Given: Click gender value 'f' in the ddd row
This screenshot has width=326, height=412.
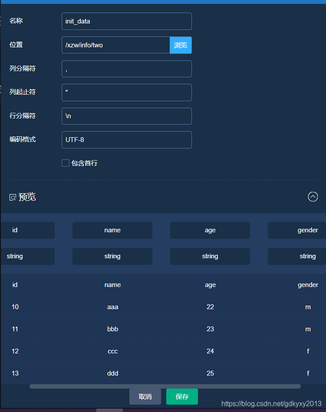Looking at the screenshot, I should pyautogui.click(x=308, y=373).
